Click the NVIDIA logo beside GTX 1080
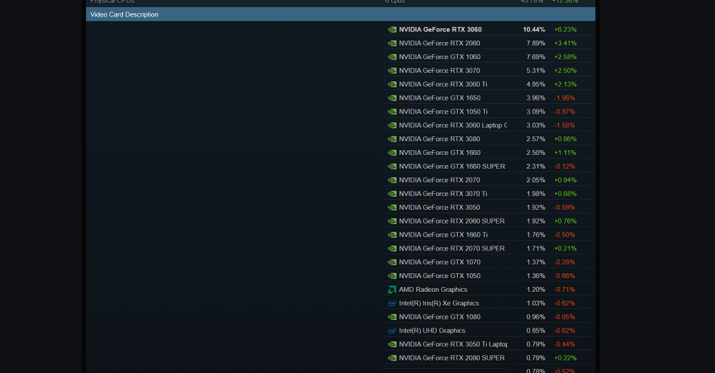Screen dimensions: 715x373 click(392, 317)
